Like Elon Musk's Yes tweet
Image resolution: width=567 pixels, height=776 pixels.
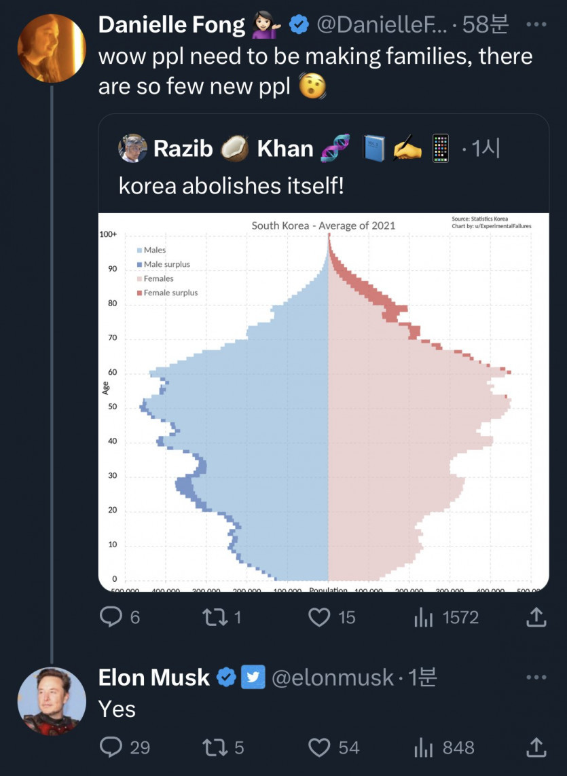click(x=319, y=747)
